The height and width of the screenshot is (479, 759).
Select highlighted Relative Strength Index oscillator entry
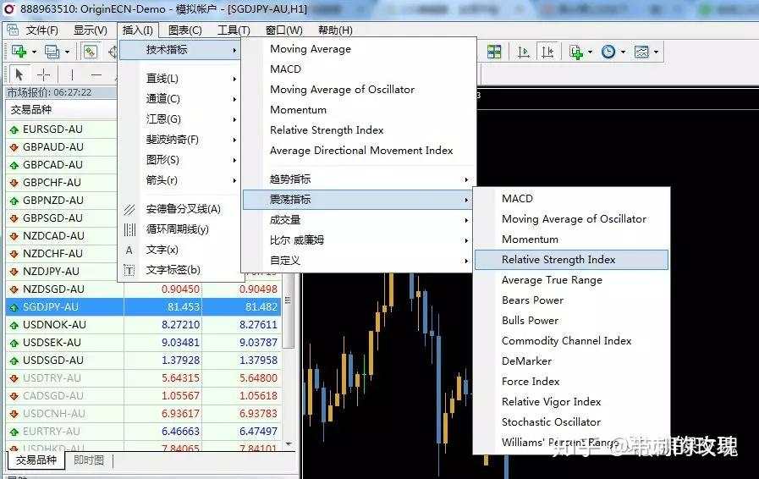tap(572, 260)
